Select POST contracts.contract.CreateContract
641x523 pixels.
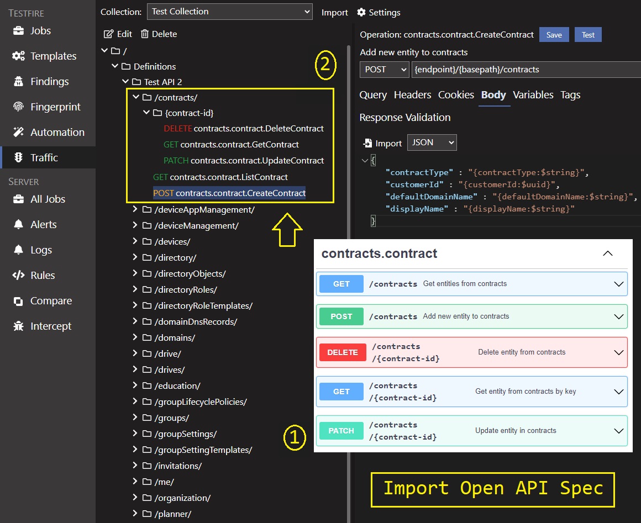(x=229, y=193)
